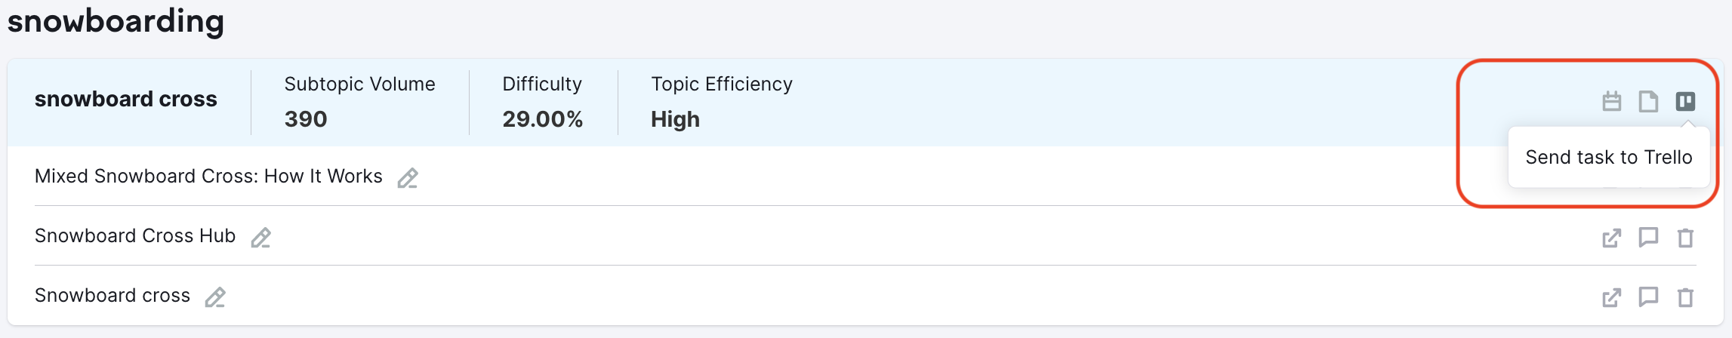Add a comment on Snowboard Cross Hub

pyautogui.click(x=1648, y=238)
